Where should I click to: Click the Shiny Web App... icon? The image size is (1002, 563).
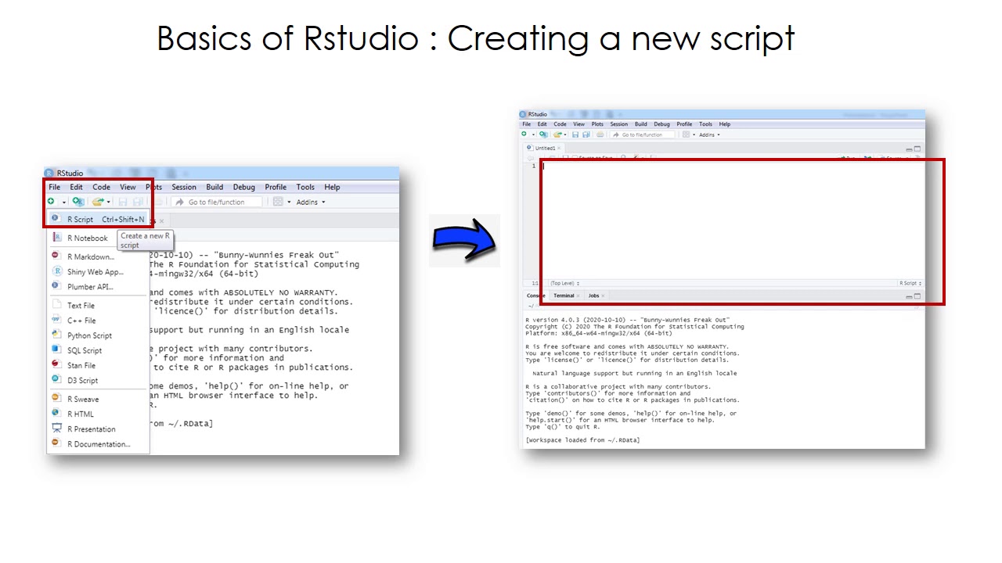click(56, 271)
